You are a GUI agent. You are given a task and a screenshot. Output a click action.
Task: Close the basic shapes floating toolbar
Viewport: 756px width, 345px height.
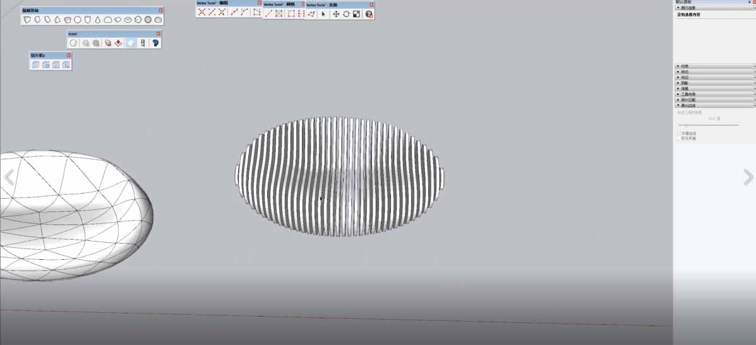tap(160, 10)
